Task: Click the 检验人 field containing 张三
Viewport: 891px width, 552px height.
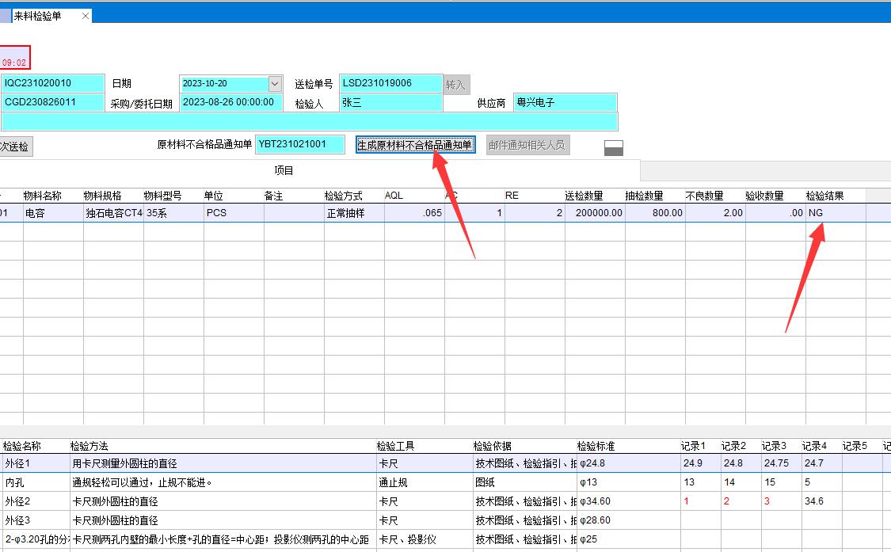Action: click(x=390, y=103)
